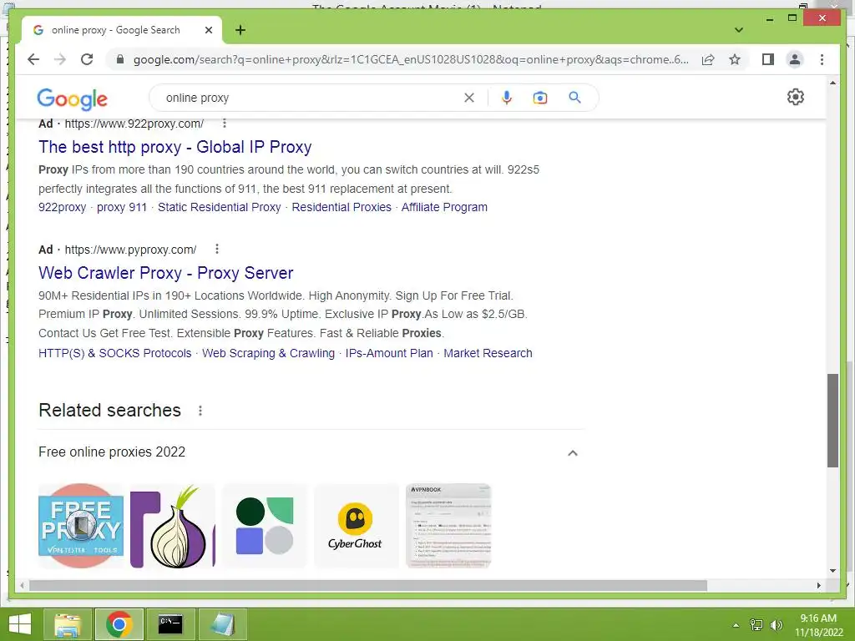
Task: Open the Chrome side panel icon
Action: tap(768, 59)
